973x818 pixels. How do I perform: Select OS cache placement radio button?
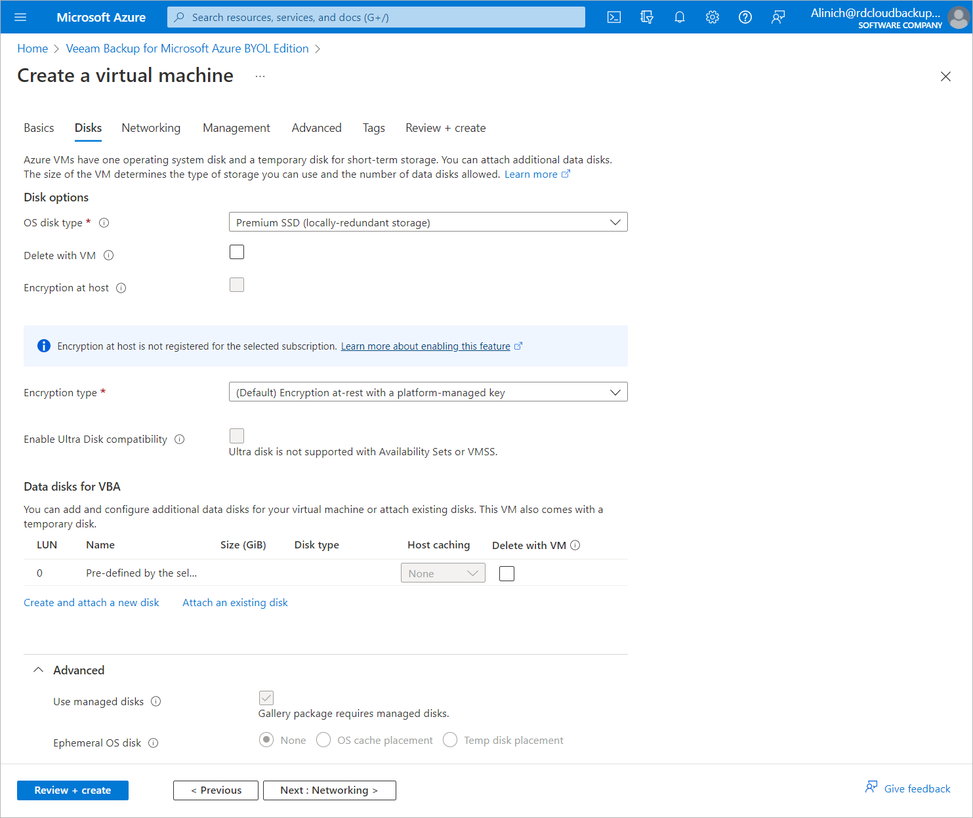(x=323, y=740)
